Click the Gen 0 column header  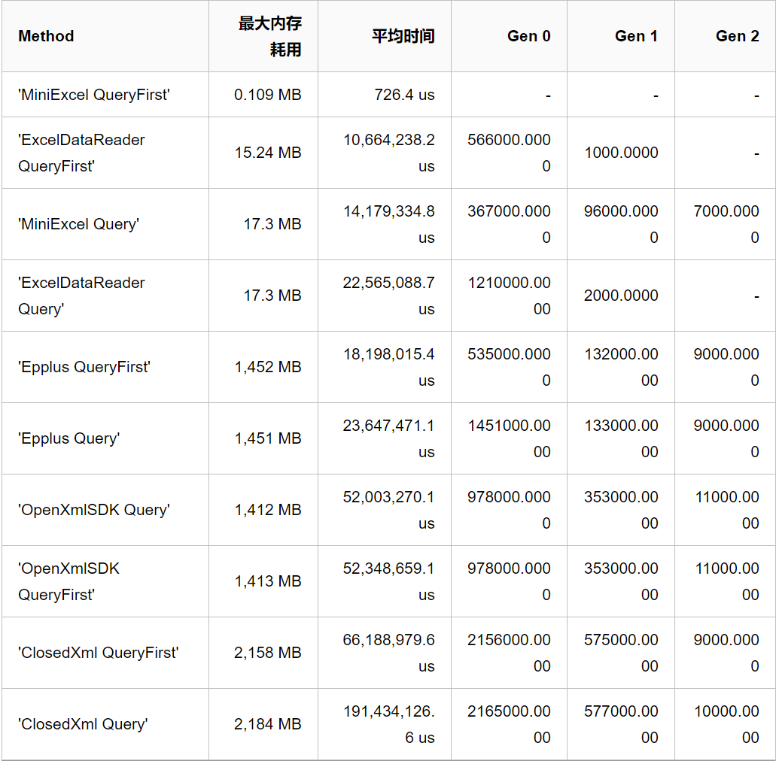pos(528,36)
